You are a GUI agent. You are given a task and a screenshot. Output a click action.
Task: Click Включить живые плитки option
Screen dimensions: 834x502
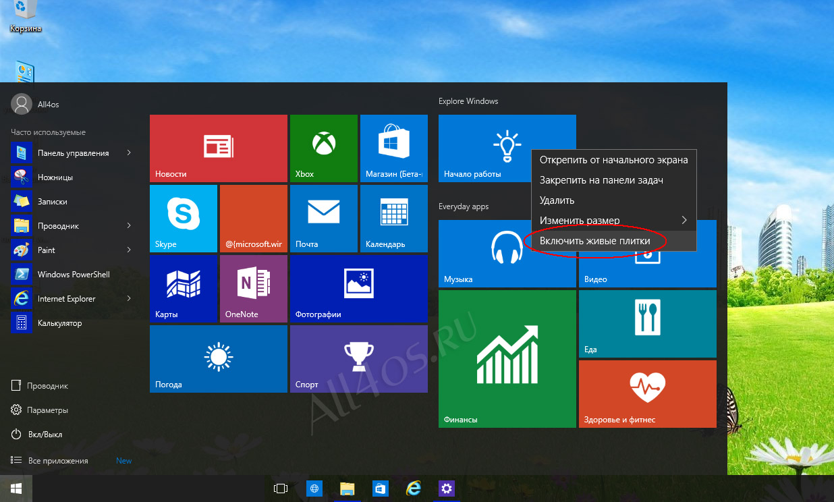pyautogui.click(x=613, y=241)
